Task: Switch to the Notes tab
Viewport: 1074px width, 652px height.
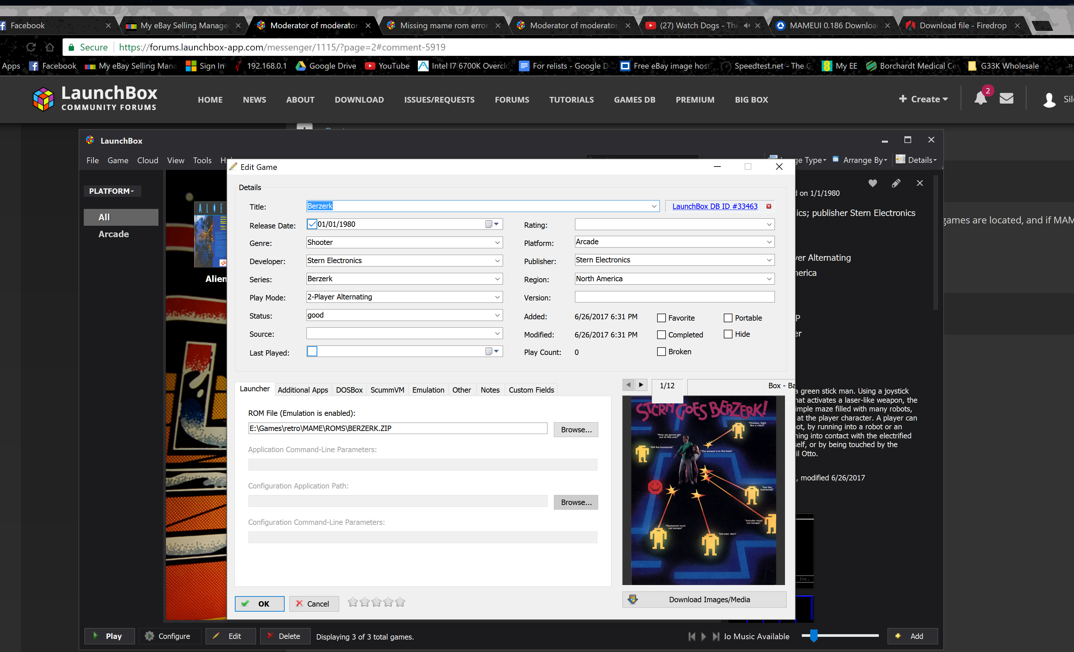Action: coord(490,390)
